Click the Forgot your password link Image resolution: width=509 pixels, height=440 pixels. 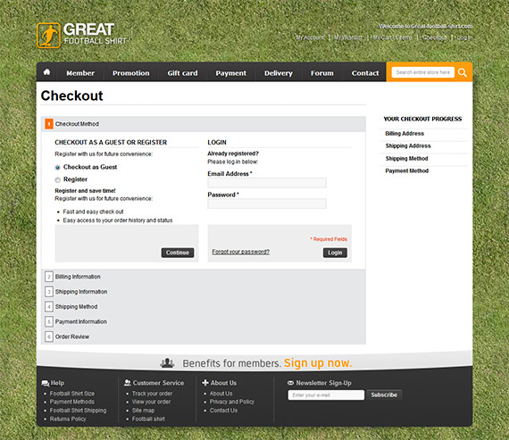pos(241,252)
